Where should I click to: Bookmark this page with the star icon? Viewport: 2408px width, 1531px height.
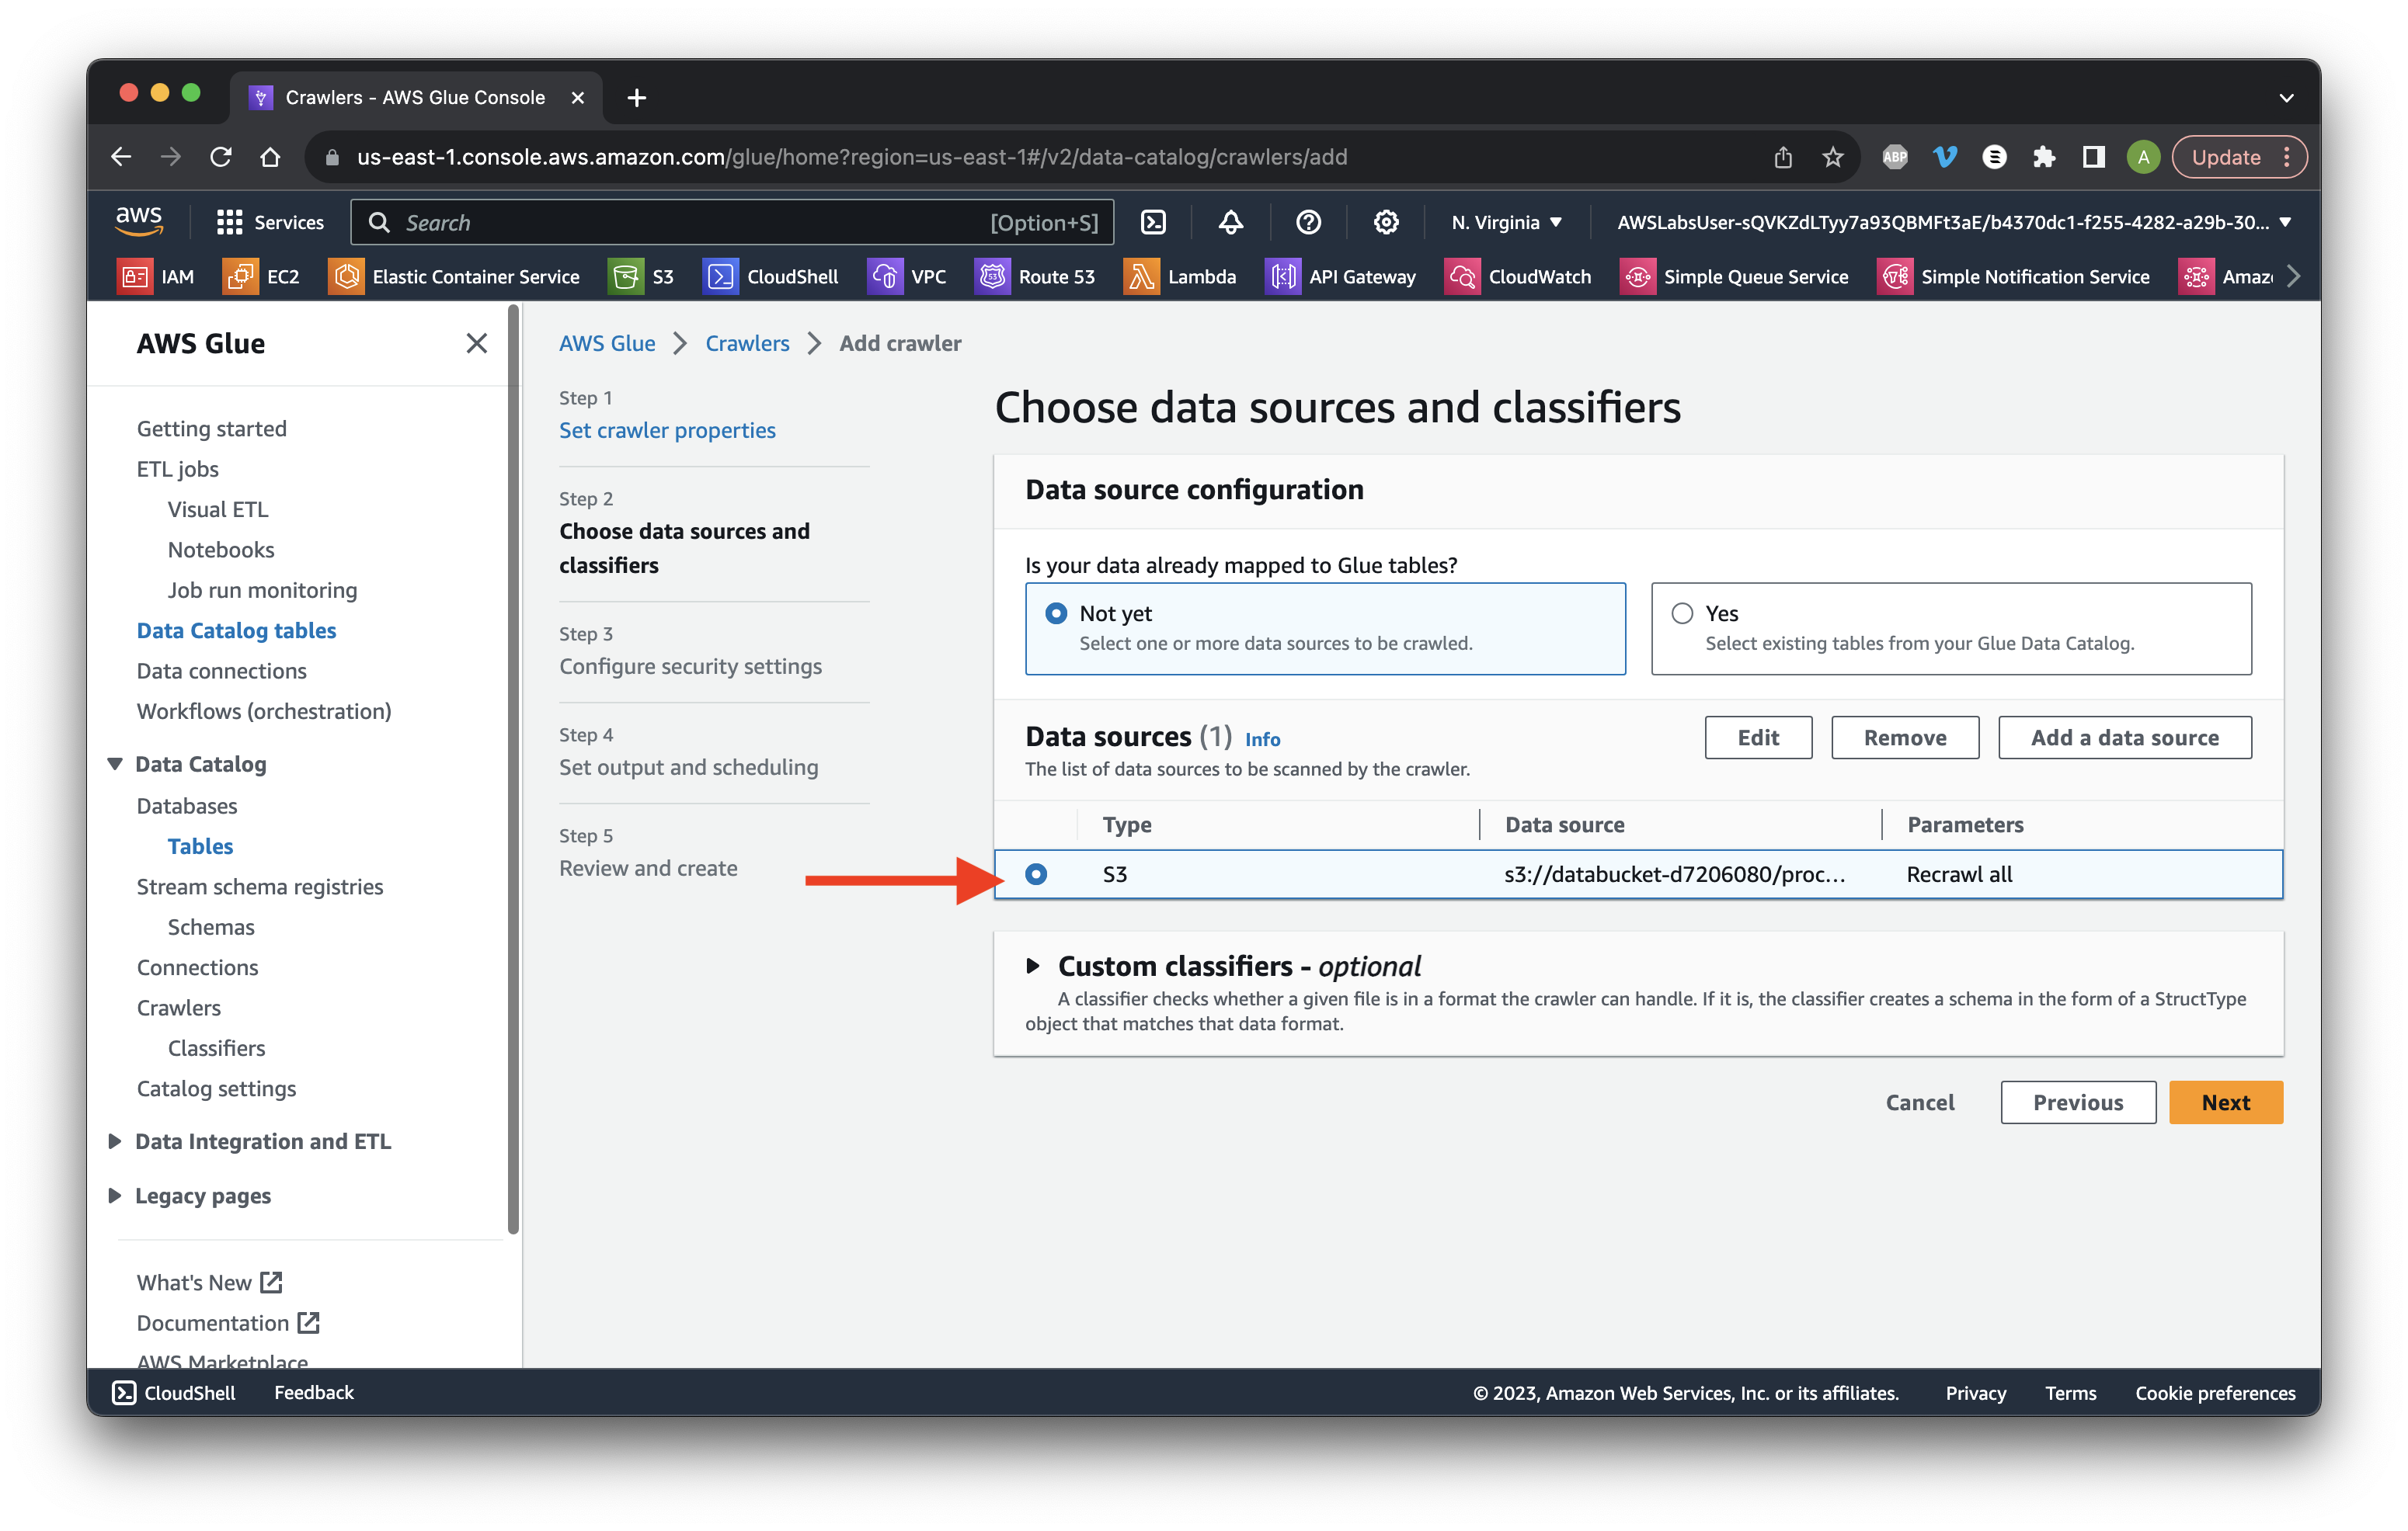coord(1832,157)
